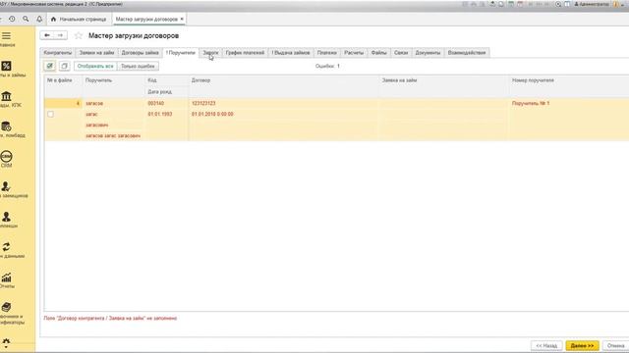Viewport: 629px width, 353px height.
Task: Open the percent icon loans section
Action: pos(6,66)
